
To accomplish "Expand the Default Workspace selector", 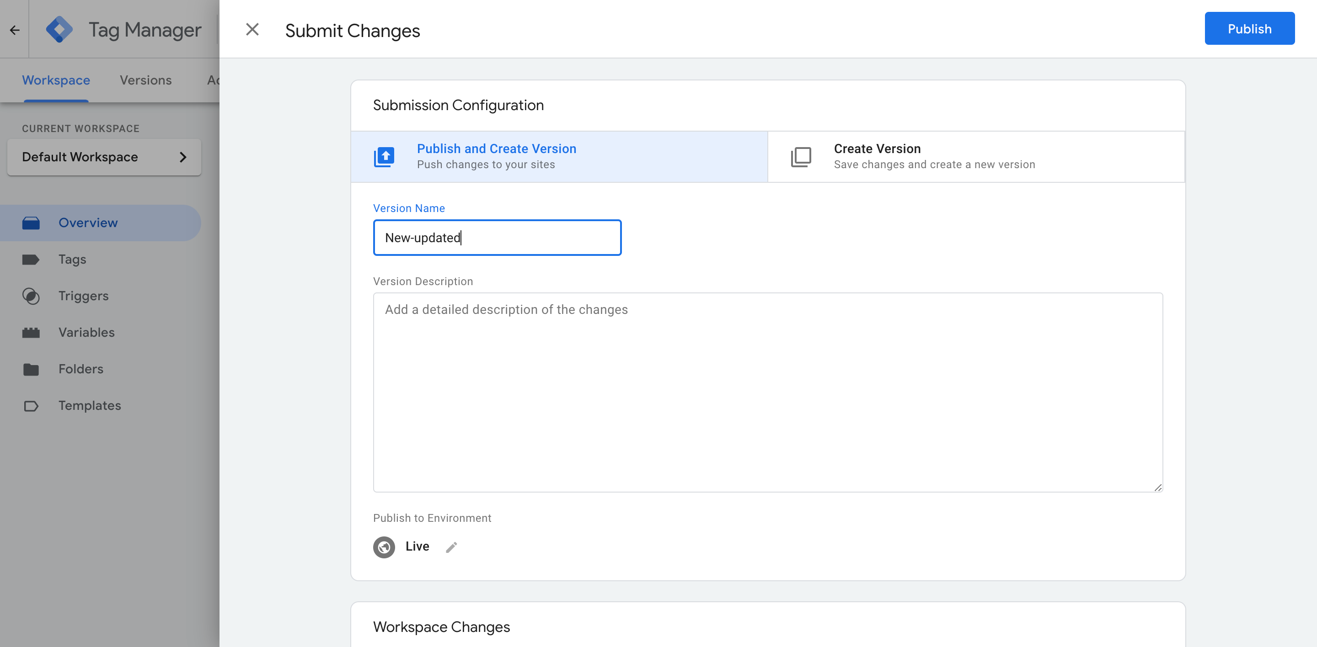I will 104,157.
